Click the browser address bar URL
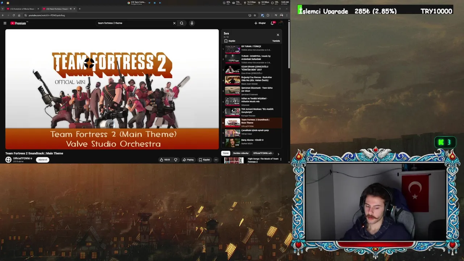The height and width of the screenshot is (261, 464). pyautogui.click(x=47, y=15)
